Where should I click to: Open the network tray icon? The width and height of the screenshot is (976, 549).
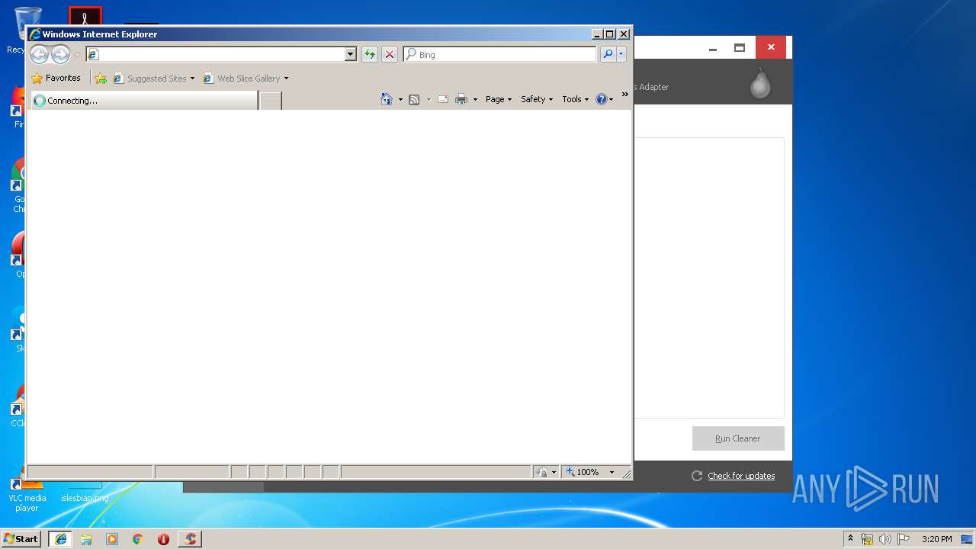[x=867, y=539]
